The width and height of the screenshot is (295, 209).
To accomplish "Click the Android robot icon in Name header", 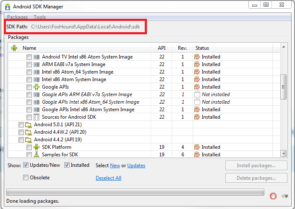I will coord(14,48).
